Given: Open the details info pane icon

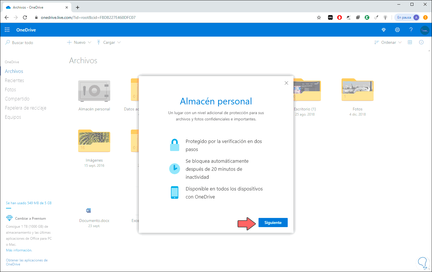Looking at the screenshot, I should 421,42.
